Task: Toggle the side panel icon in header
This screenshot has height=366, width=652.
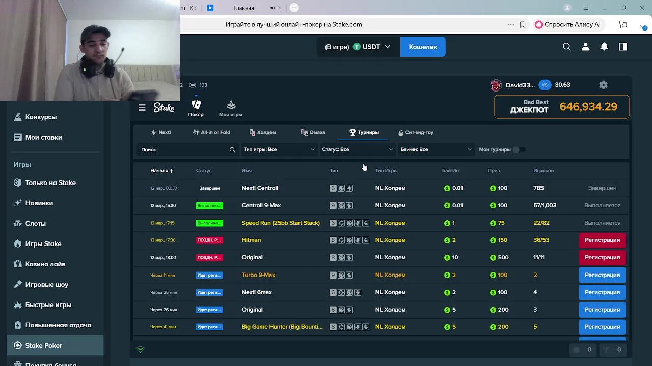Action: coord(623,47)
